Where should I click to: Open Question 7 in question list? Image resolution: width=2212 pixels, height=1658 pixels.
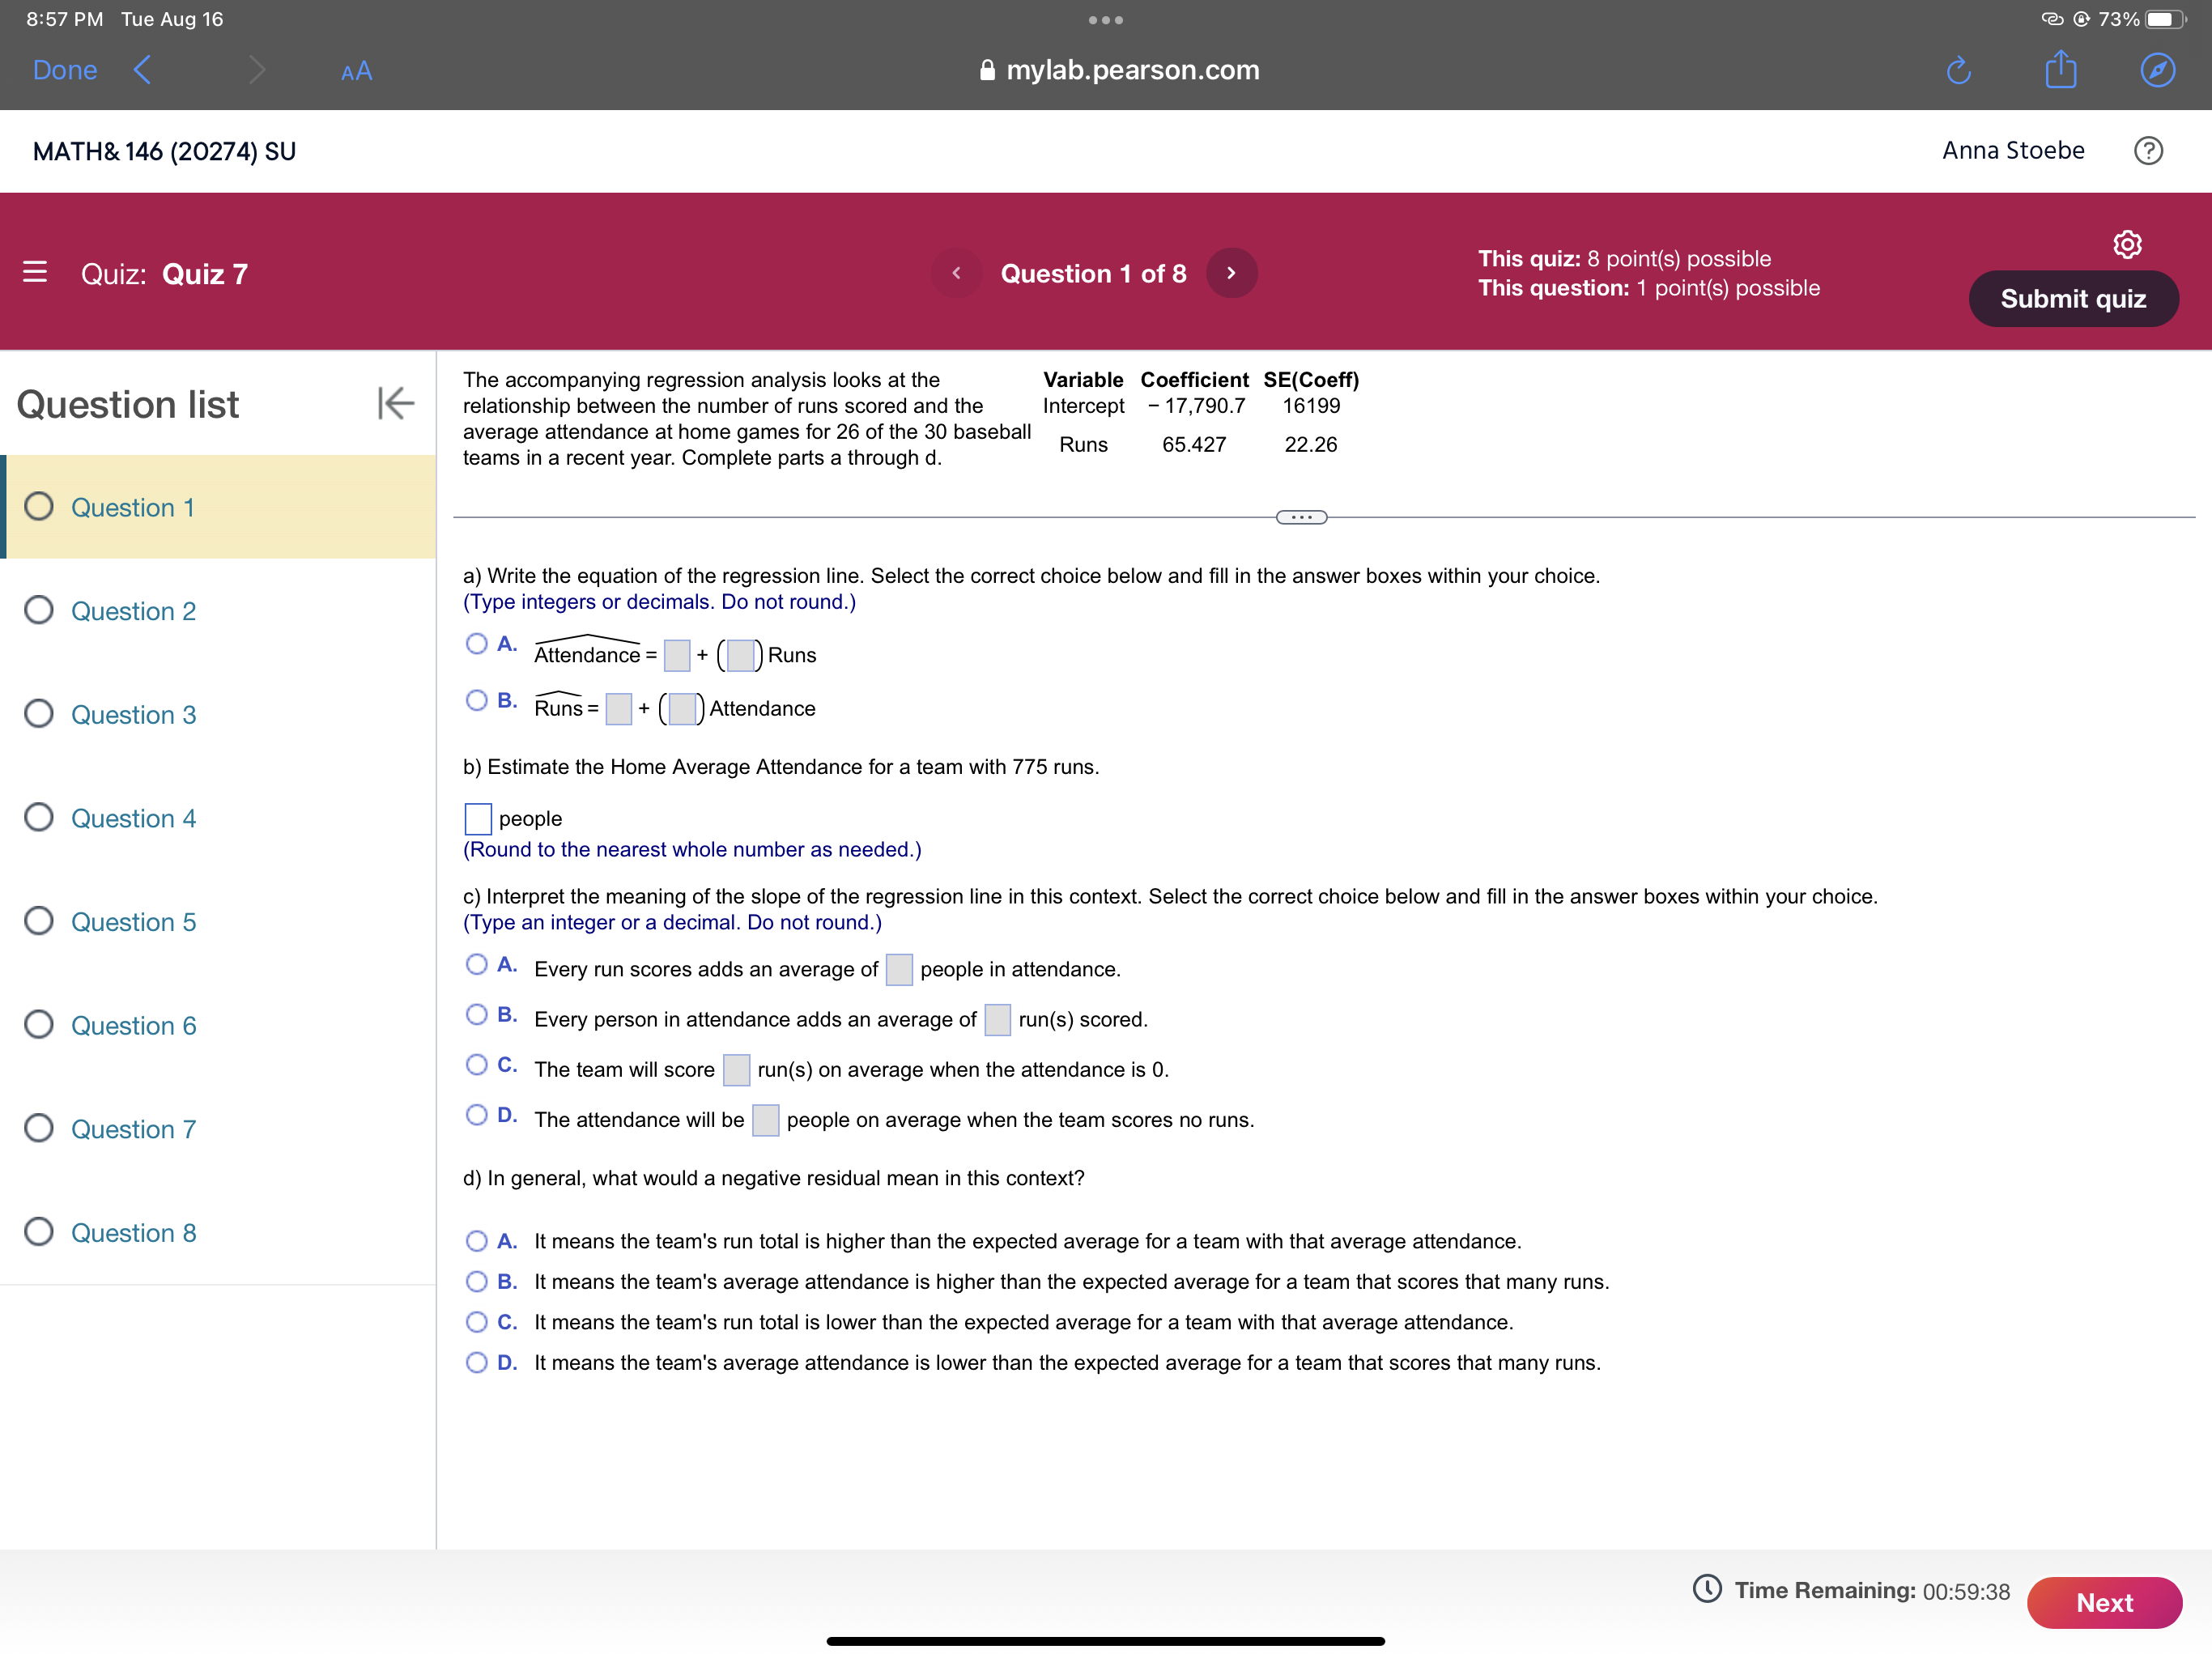[x=133, y=1129]
